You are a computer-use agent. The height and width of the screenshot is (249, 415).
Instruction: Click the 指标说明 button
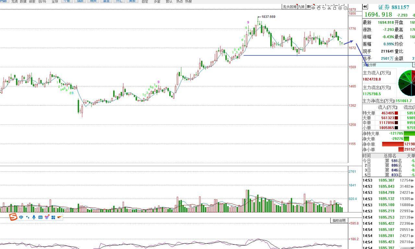[x=338, y=221]
